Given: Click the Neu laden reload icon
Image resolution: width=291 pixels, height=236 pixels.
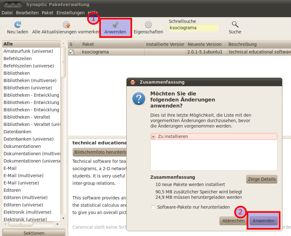Looking at the screenshot, I should 18,25.
